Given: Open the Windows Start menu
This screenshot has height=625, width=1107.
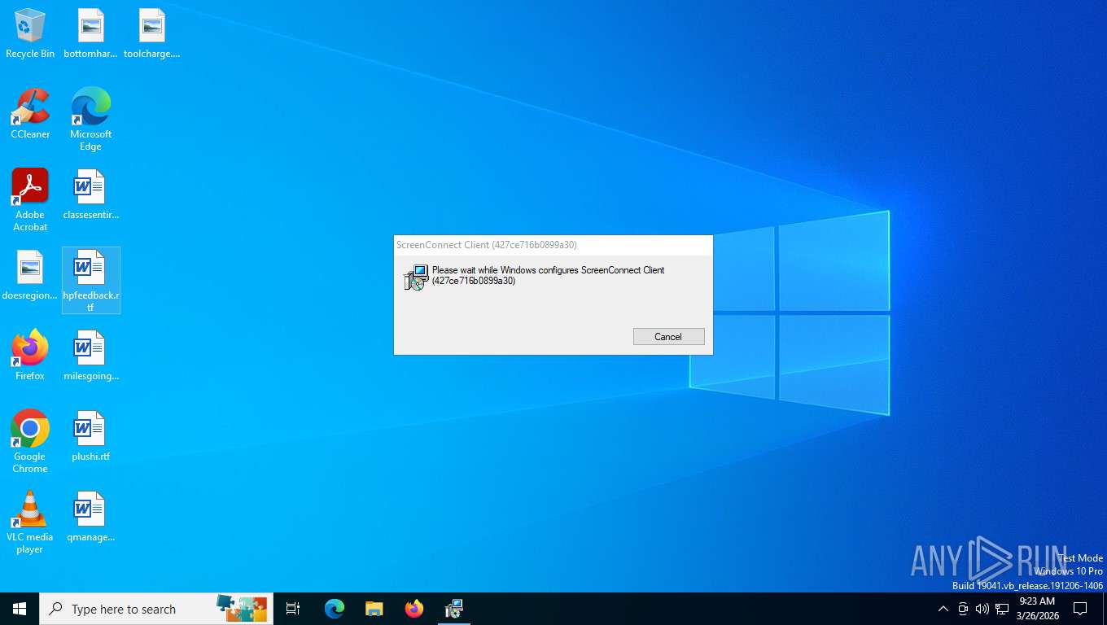Looking at the screenshot, I should (20, 609).
